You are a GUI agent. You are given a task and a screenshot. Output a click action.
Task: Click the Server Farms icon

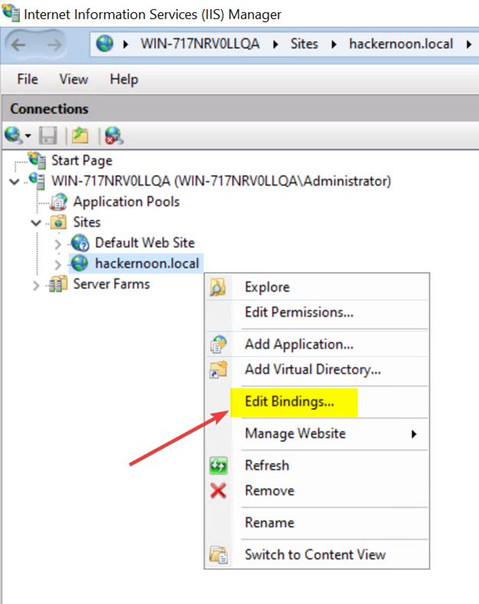58,284
